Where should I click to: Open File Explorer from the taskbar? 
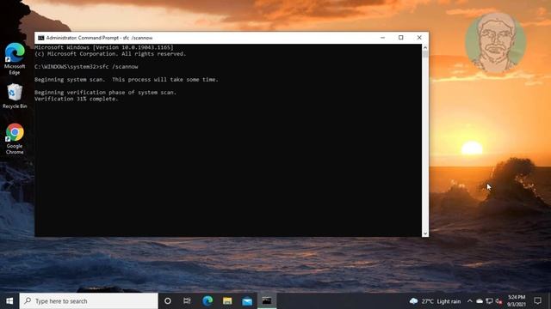(227, 301)
